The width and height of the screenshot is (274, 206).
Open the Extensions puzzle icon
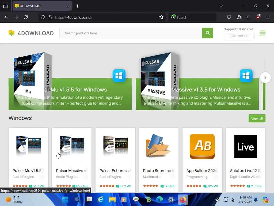click(x=248, y=17)
